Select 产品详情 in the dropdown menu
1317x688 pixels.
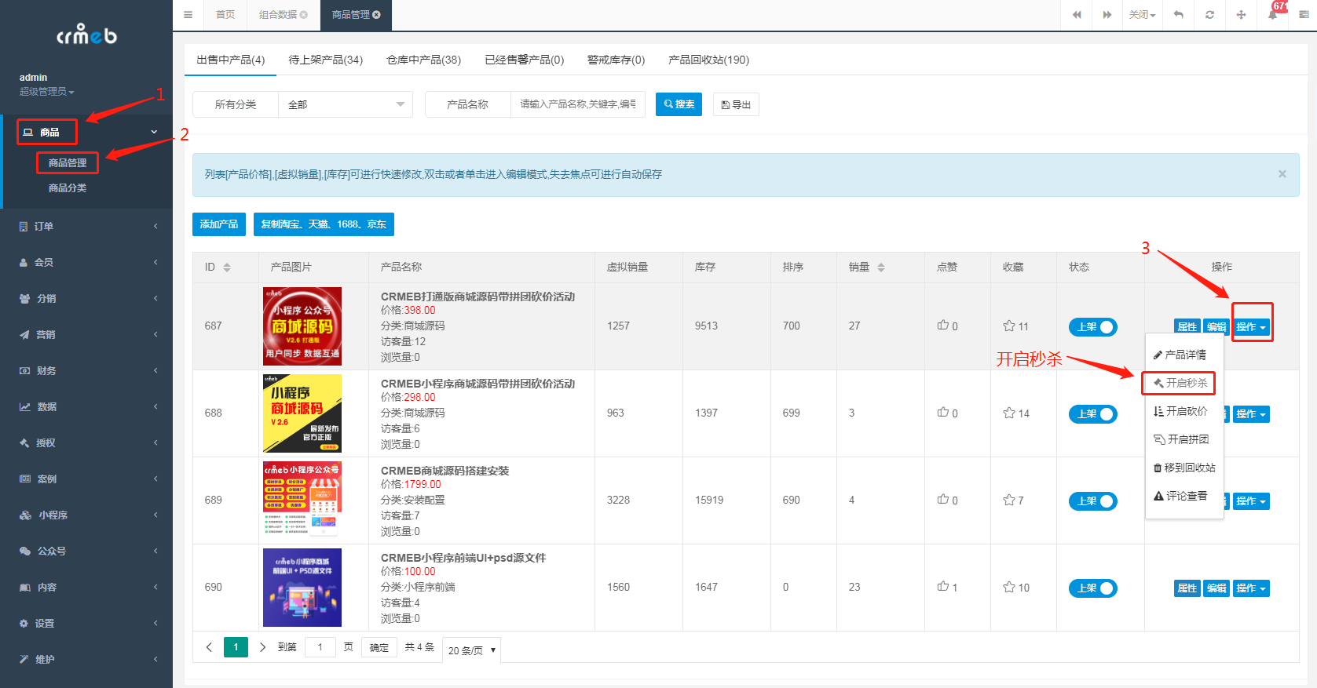point(1184,355)
